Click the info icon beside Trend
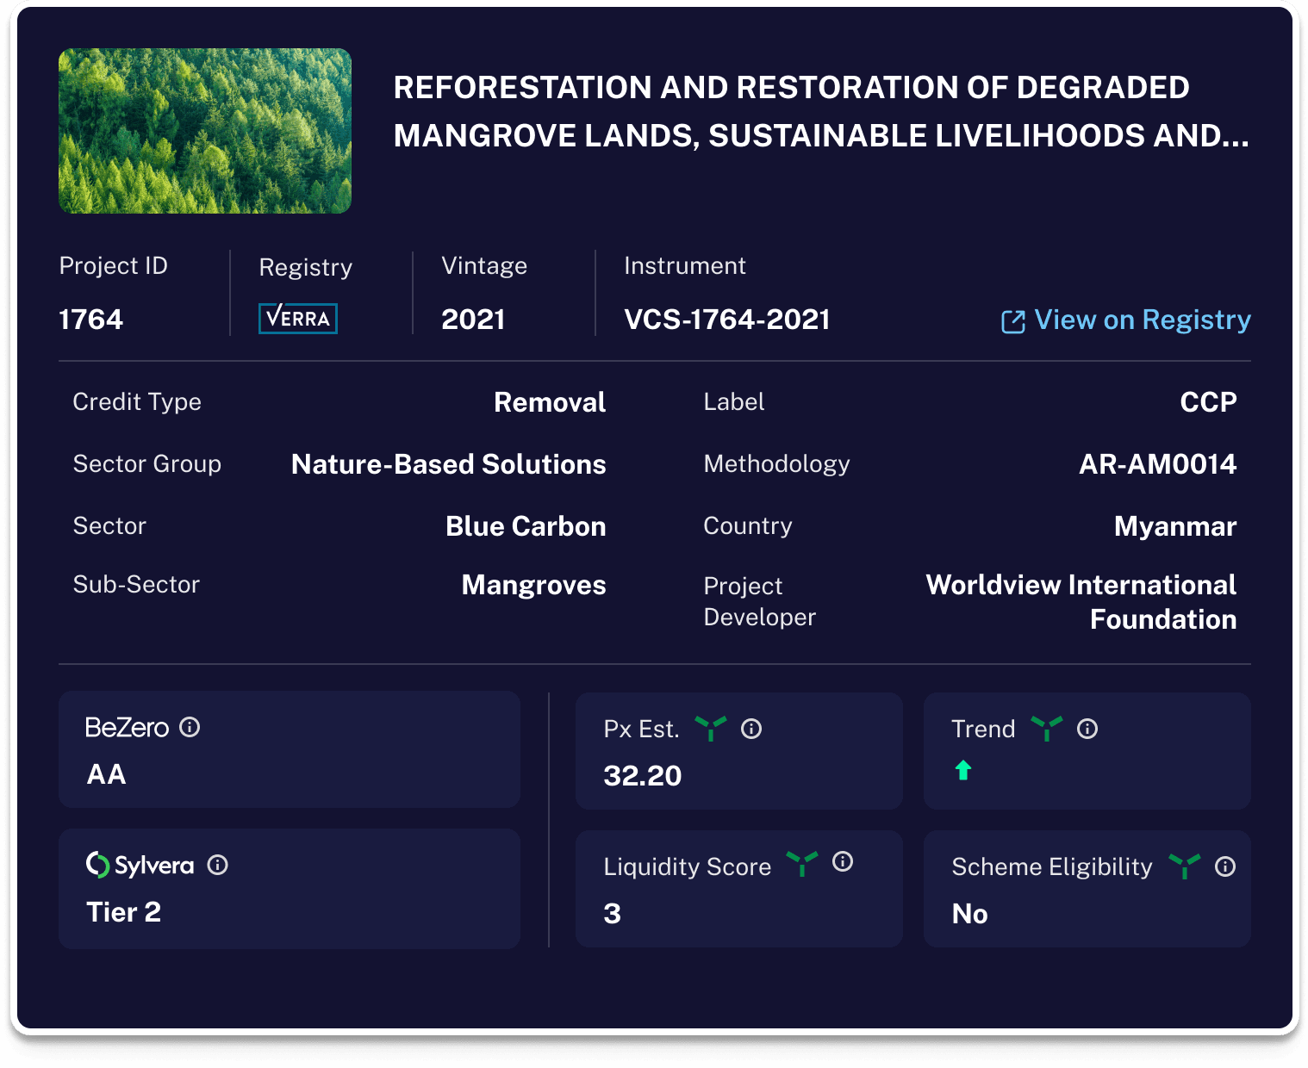The image size is (1308, 1068). click(1087, 729)
